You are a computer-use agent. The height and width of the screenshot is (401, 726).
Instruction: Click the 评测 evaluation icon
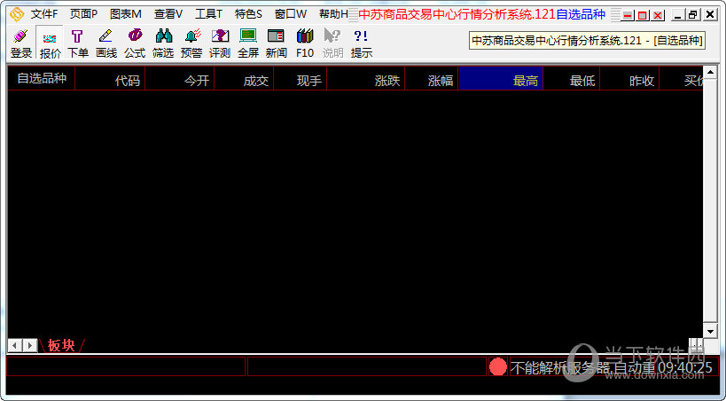click(220, 43)
